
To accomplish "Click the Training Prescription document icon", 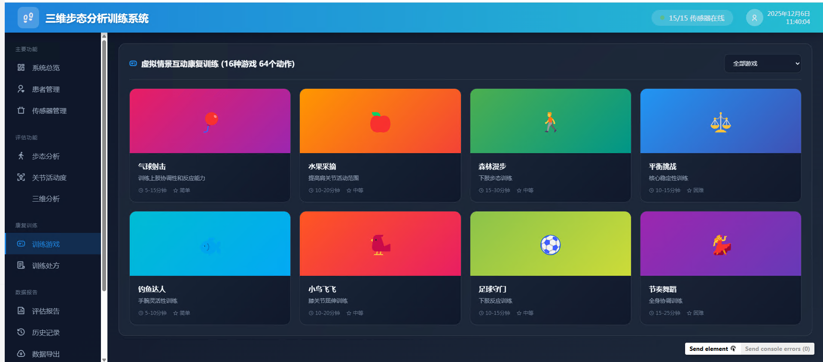I will [21, 265].
